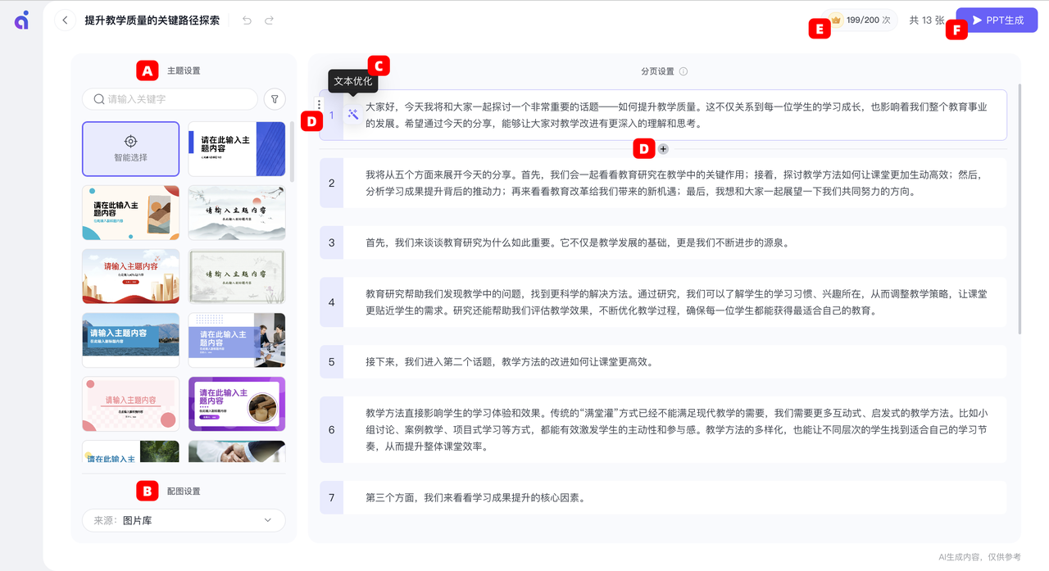Select the red 请输入主题内容 template
This screenshot has height=571, width=1049.
130,276
